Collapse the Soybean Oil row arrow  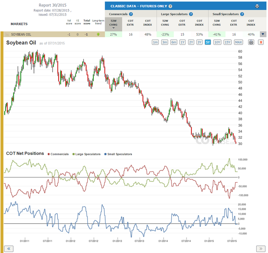(x=263, y=34)
